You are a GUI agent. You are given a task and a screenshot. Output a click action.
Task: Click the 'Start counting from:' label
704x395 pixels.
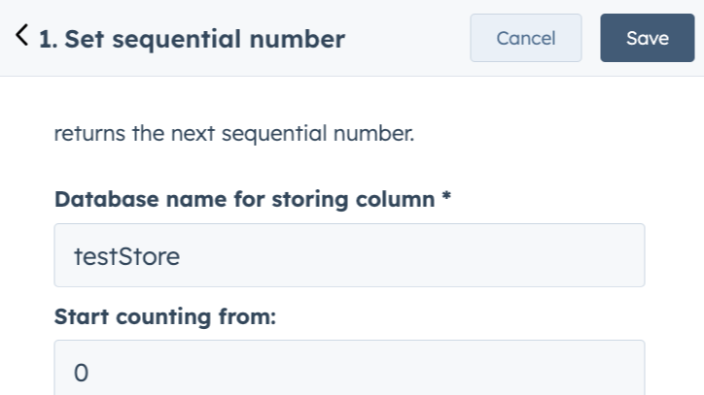coord(165,316)
